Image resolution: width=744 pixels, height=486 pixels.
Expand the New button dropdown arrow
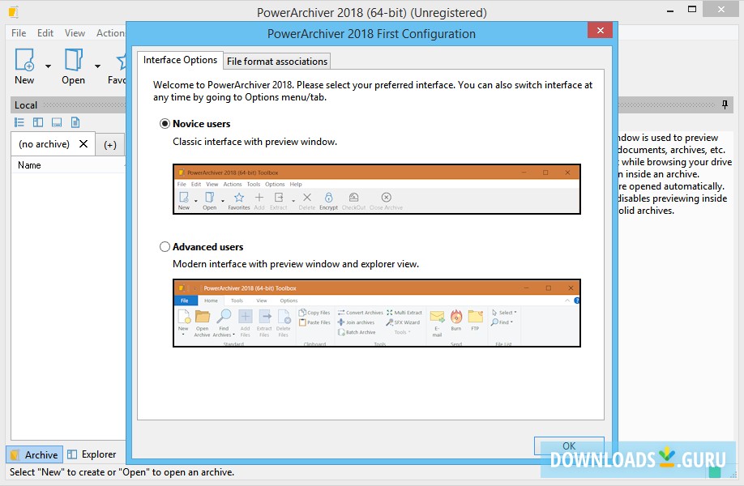48,66
